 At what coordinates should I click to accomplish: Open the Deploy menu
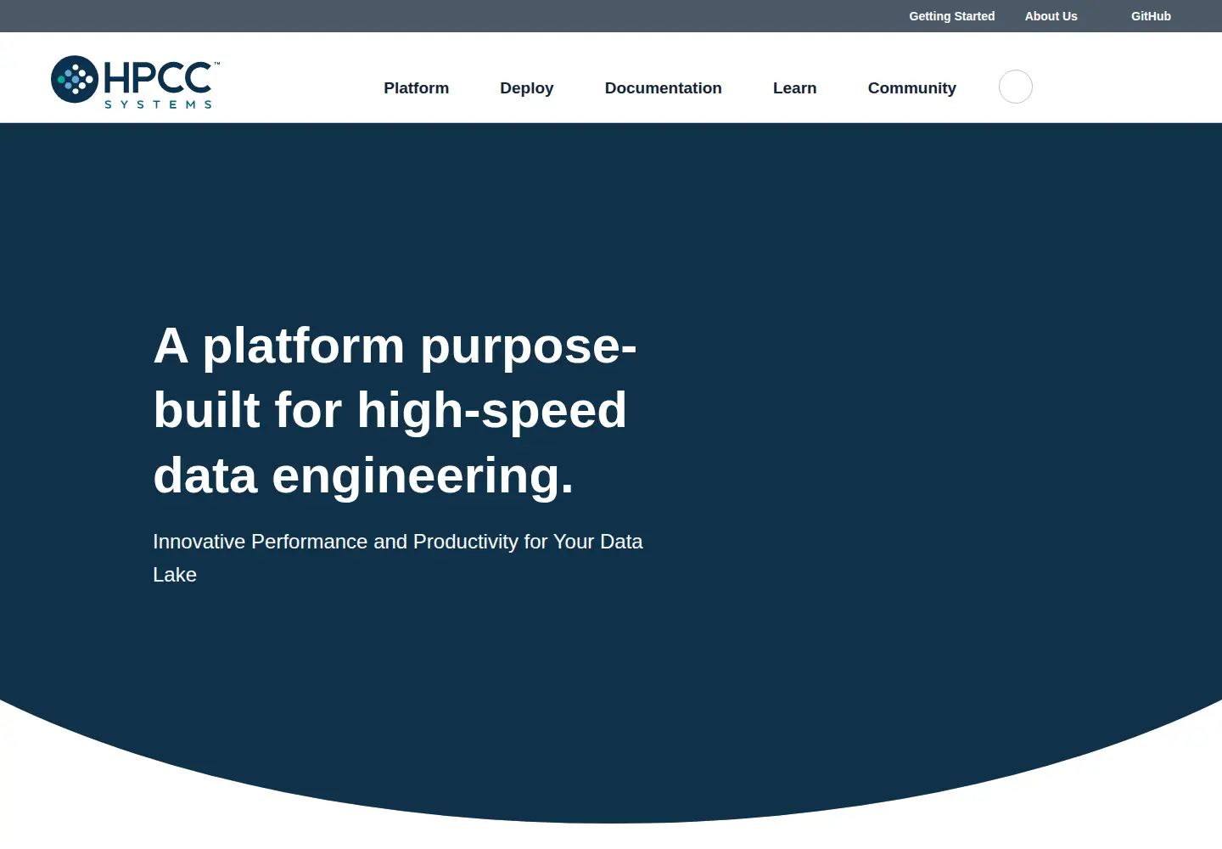[x=526, y=88]
